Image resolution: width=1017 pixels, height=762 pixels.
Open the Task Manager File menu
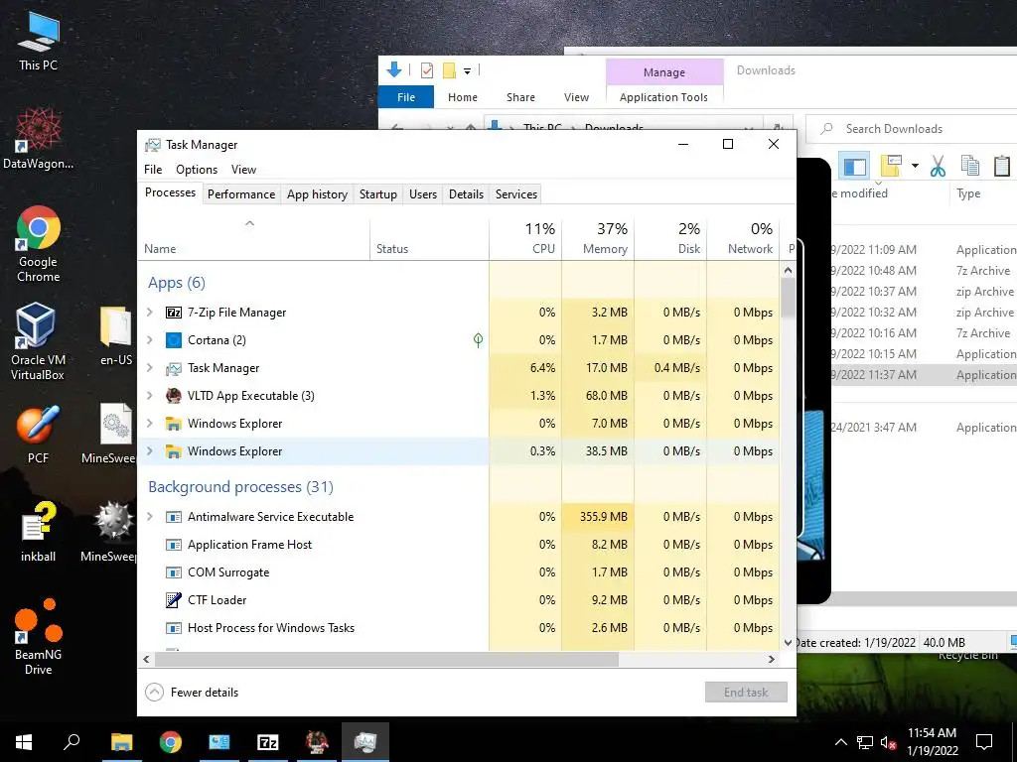pos(153,170)
